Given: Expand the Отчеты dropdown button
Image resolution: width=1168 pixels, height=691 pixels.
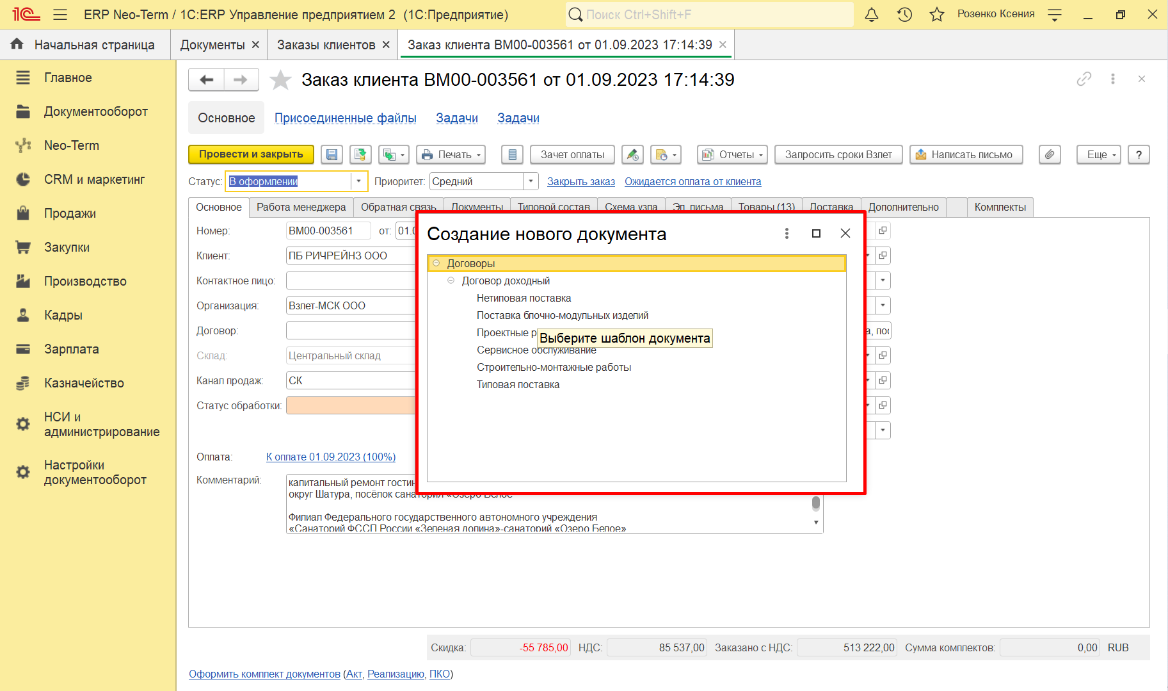Looking at the screenshot, I should [x=732, y=154].
